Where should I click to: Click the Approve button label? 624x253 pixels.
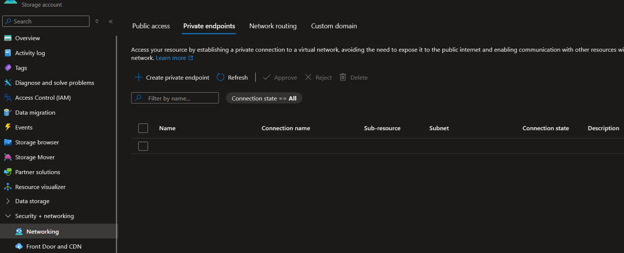[x=286, y=77]
